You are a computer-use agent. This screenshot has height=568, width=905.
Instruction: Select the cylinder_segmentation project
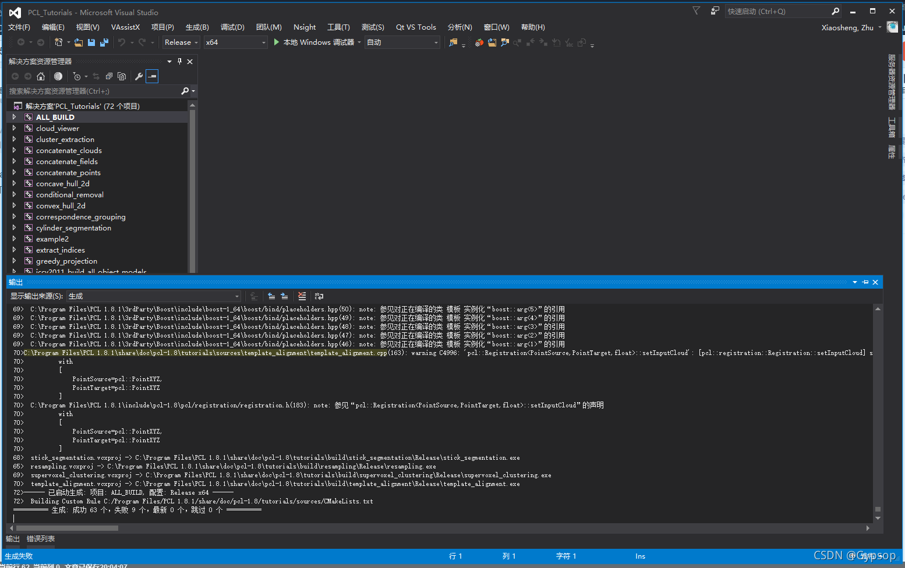point(73,228)
